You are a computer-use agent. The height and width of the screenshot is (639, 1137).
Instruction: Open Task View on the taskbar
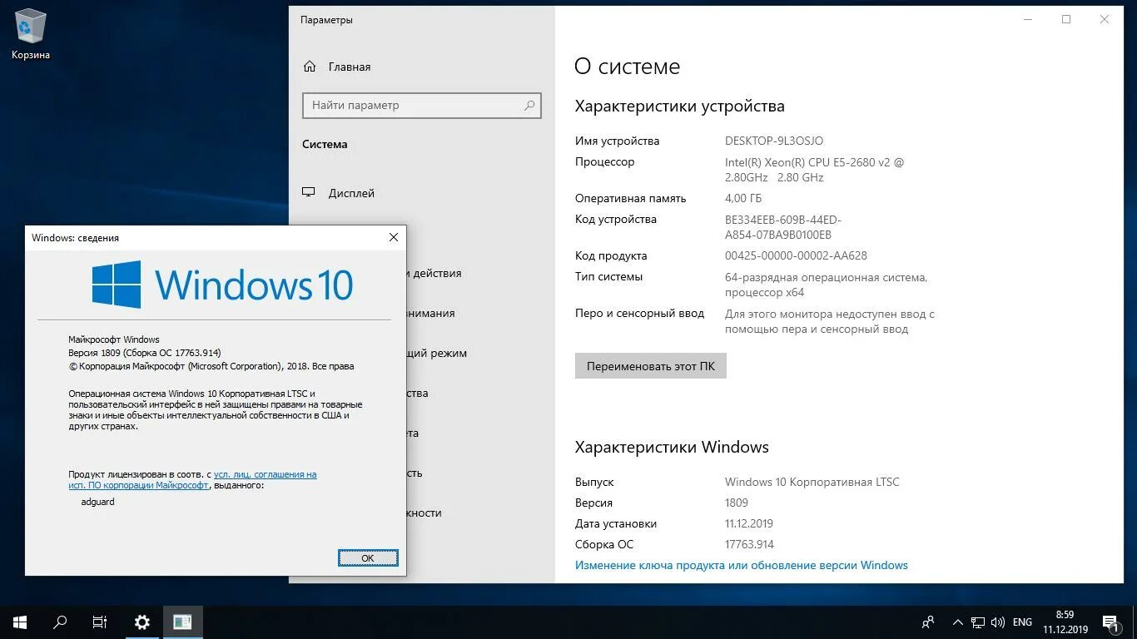(100, 622)
